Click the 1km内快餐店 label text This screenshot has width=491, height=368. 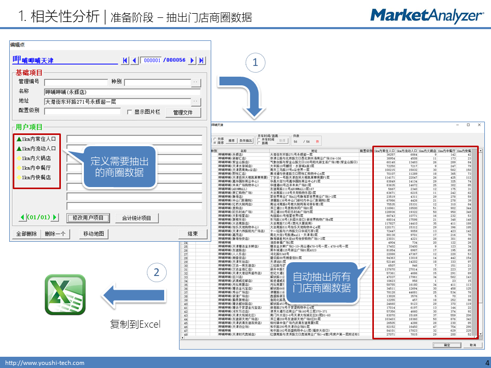[x=36, y=177]
